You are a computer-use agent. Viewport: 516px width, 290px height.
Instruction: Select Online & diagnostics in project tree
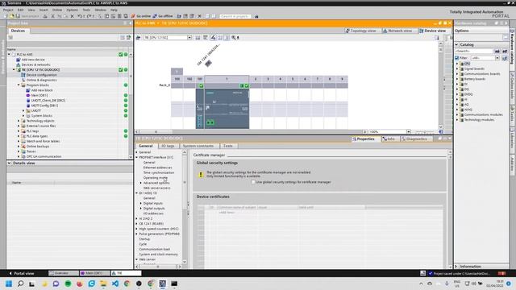41,80
